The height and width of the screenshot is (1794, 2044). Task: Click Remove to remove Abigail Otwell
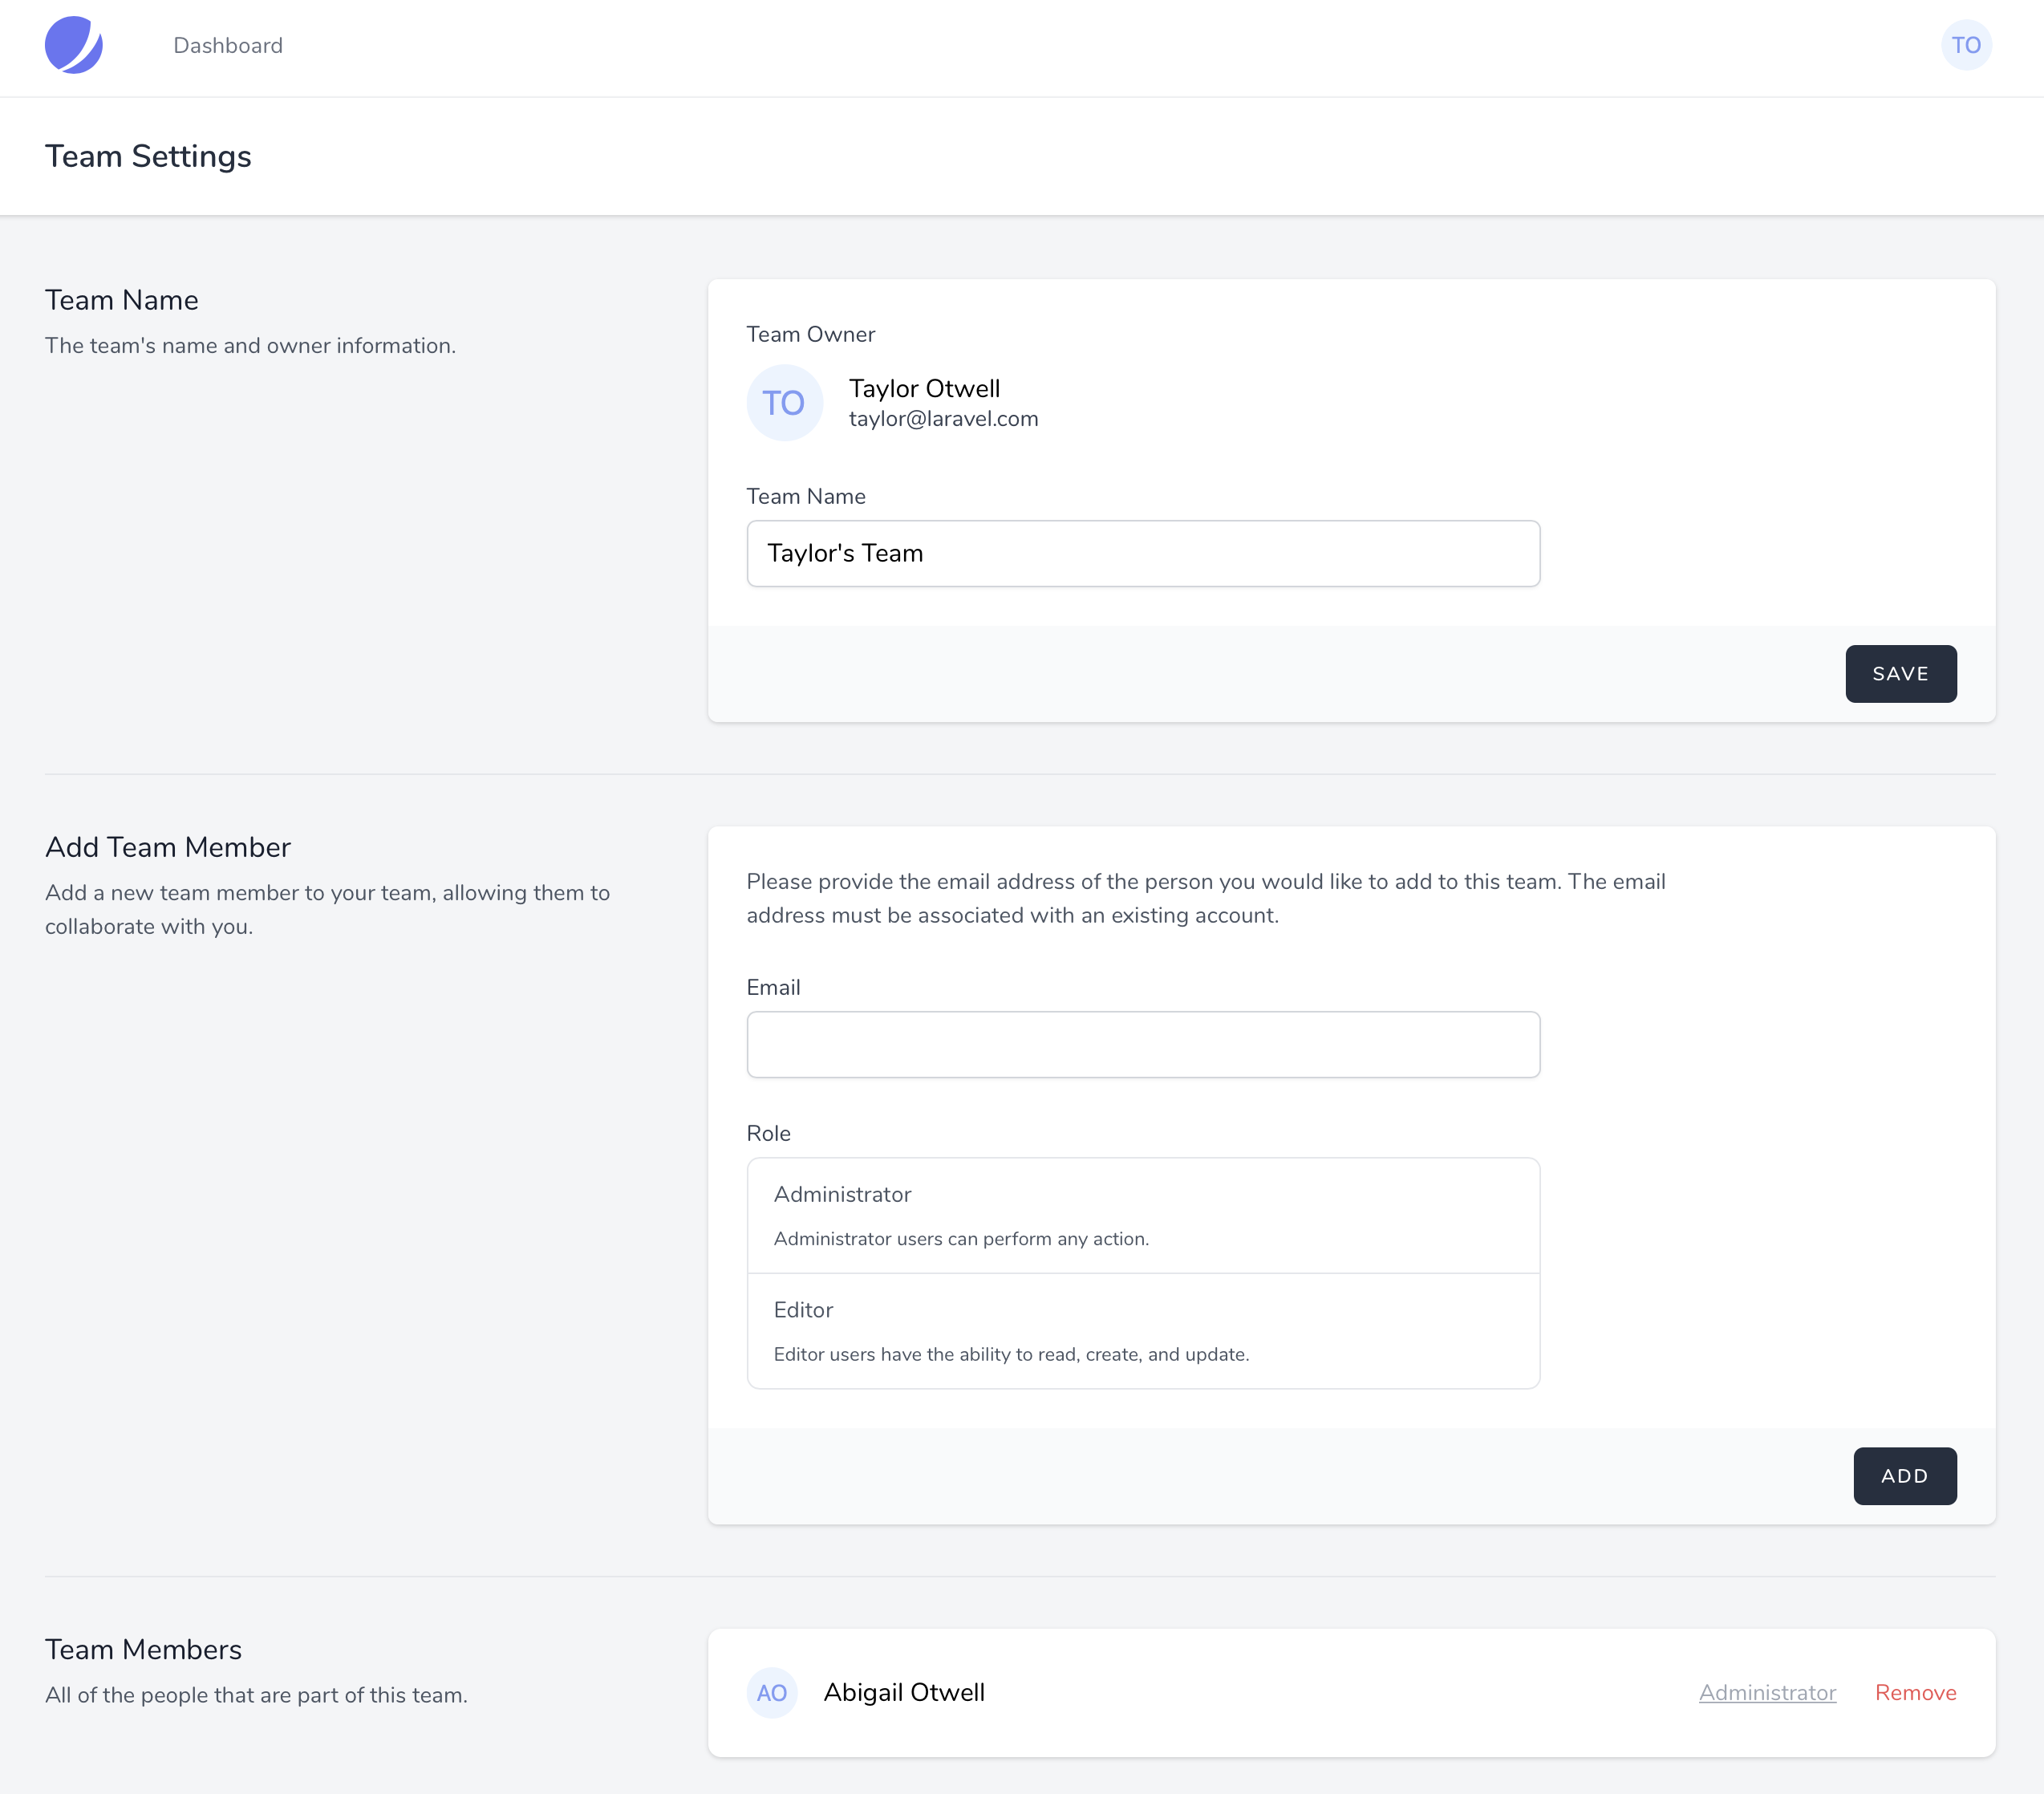click(x=1914, y=1691)
